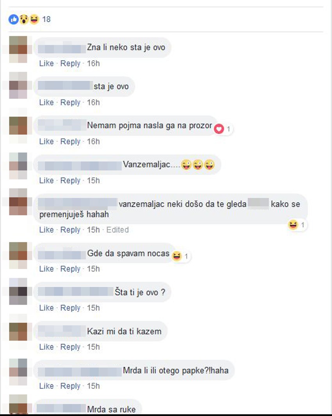
Task: Open the Edited label on vanzemaljac comment
Action: coord(118,230)
